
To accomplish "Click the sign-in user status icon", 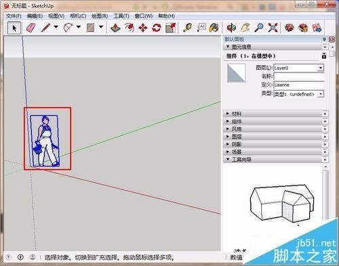I will (x=33, y=257).
